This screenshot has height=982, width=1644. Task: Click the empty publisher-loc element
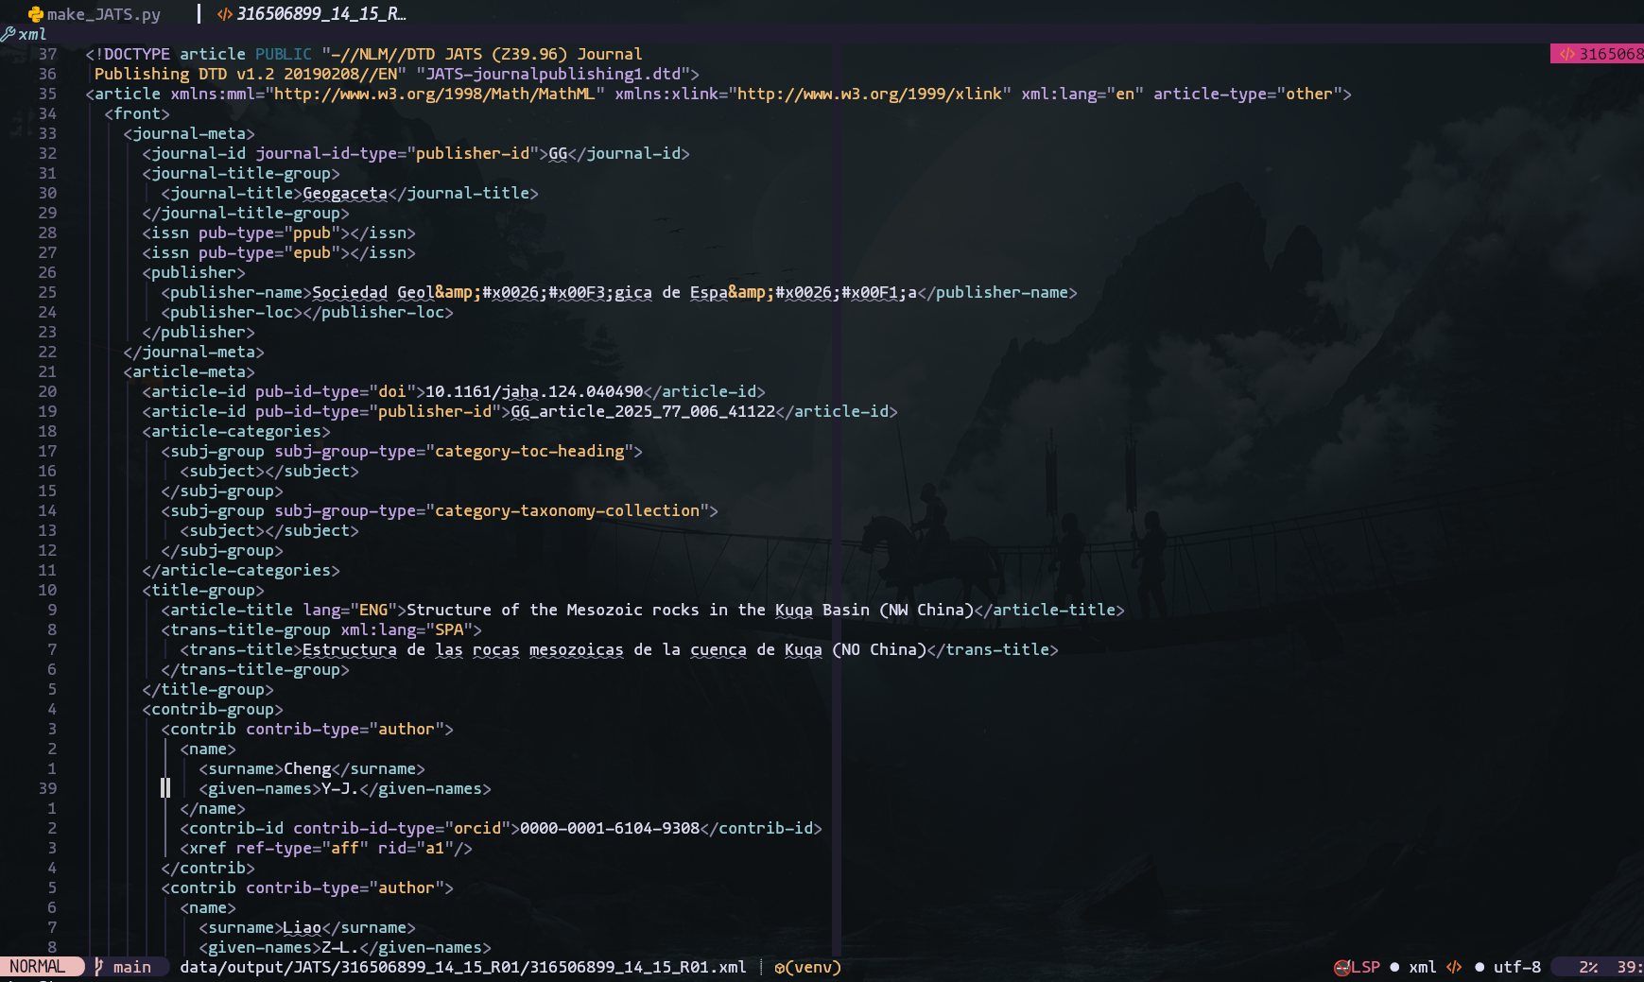307,312
